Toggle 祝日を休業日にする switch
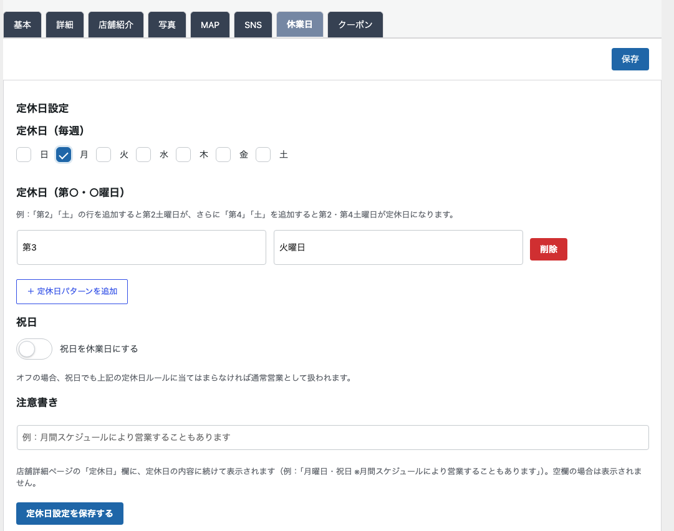674x531 pixels. (34, 349)
